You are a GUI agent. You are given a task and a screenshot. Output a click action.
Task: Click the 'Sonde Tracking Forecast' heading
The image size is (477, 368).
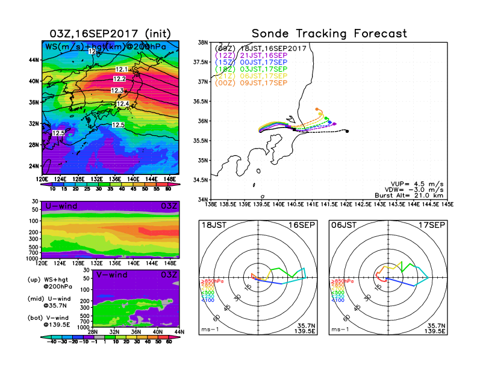tap(329, 33)
